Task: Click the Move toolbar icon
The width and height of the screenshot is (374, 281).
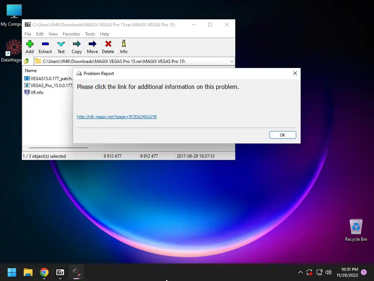Action: click(92, 47)
